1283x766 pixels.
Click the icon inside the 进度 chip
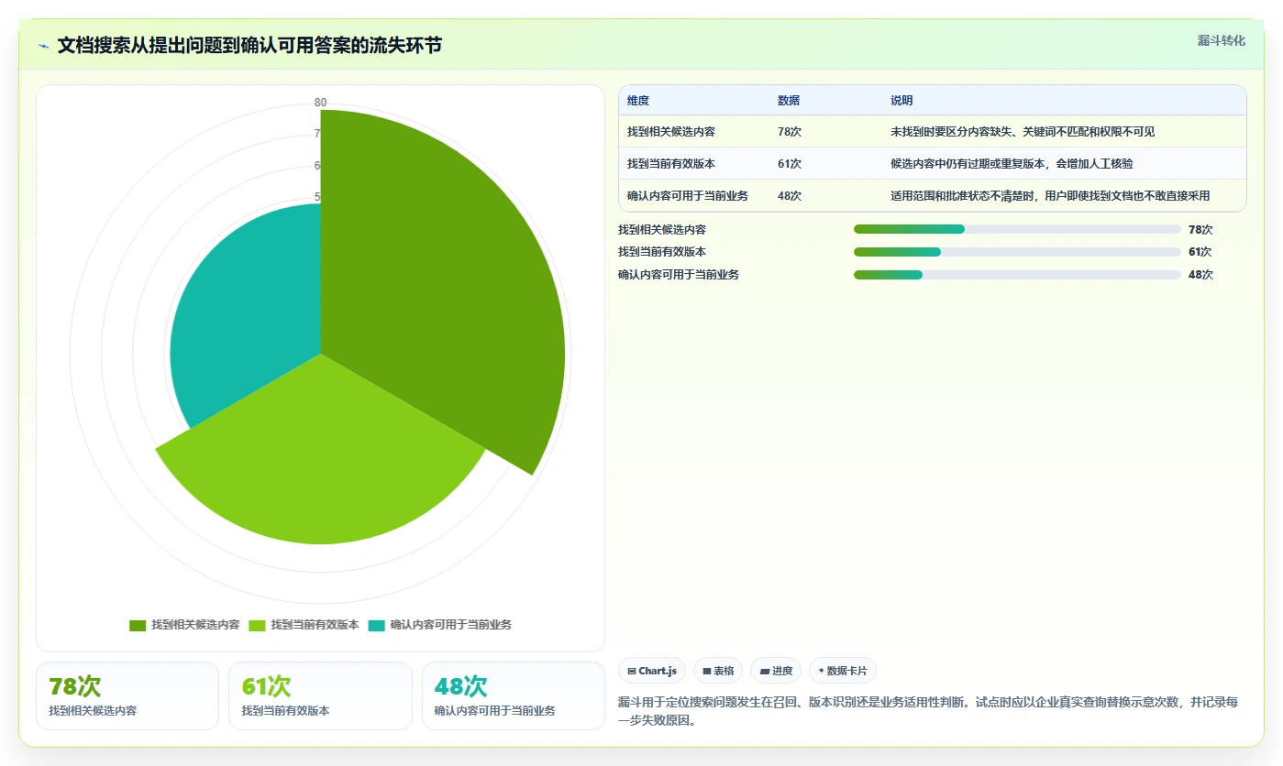[764, 672]
